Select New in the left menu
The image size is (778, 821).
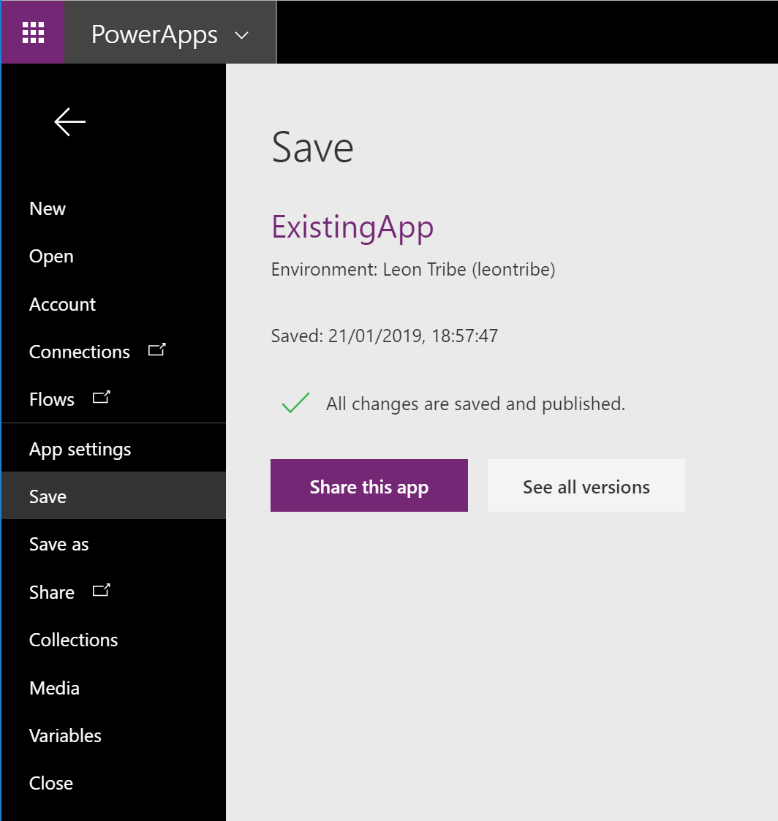(x=48, y=209)
